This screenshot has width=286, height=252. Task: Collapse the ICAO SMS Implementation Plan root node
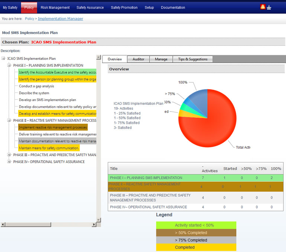coord(3,58)
